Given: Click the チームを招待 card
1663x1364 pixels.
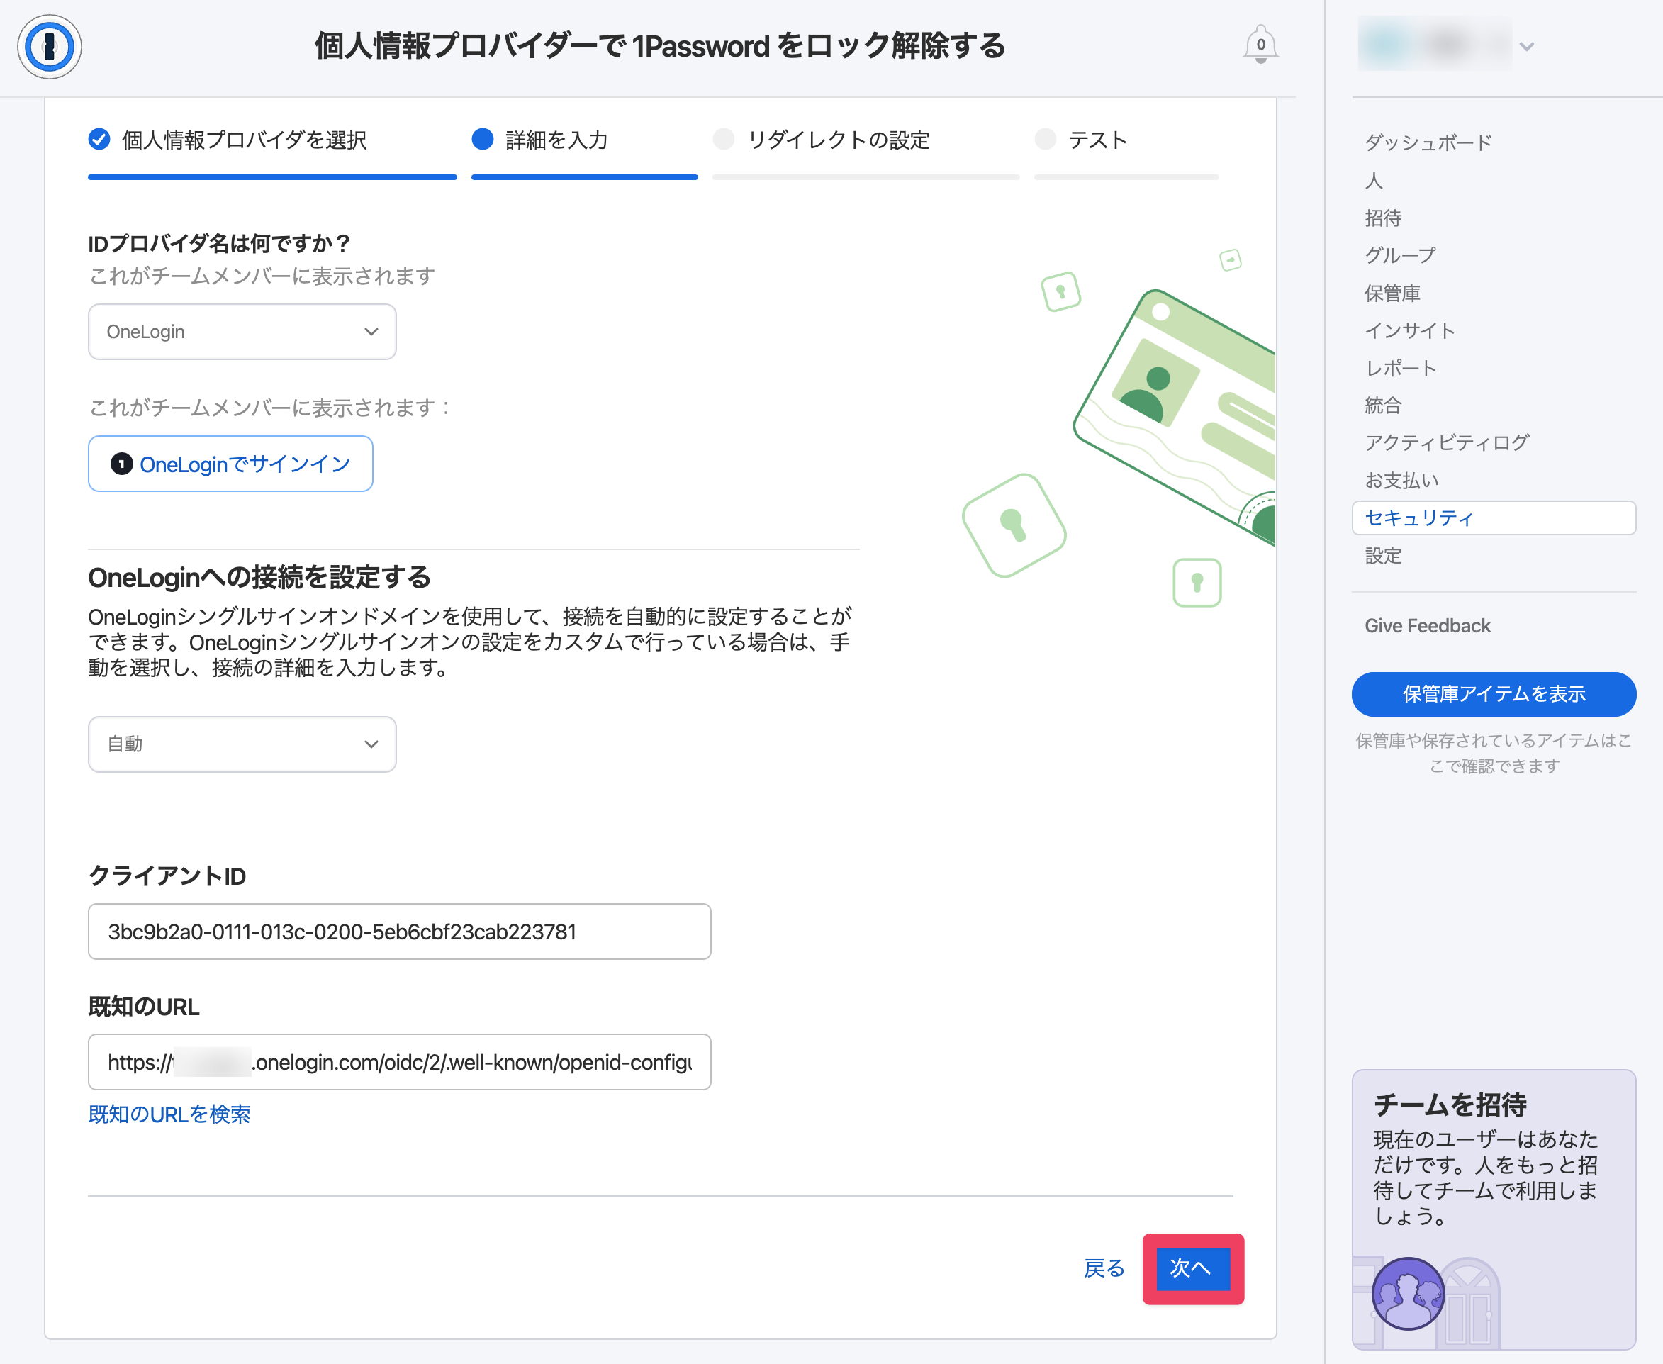Looking at the screenshot, I should point(1494,1209).
